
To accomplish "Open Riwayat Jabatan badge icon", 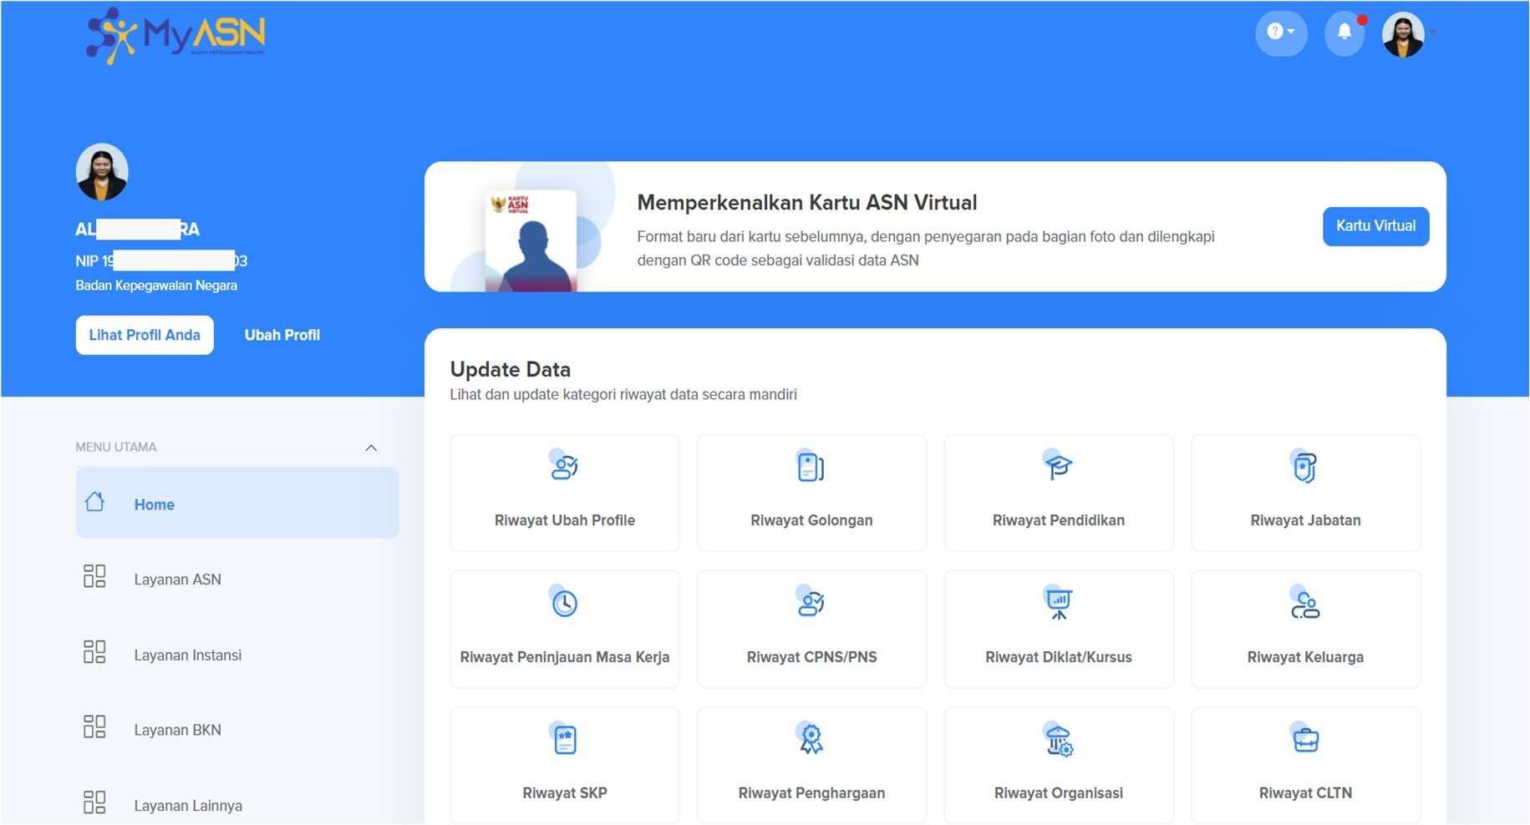I will coord(1304,467).
